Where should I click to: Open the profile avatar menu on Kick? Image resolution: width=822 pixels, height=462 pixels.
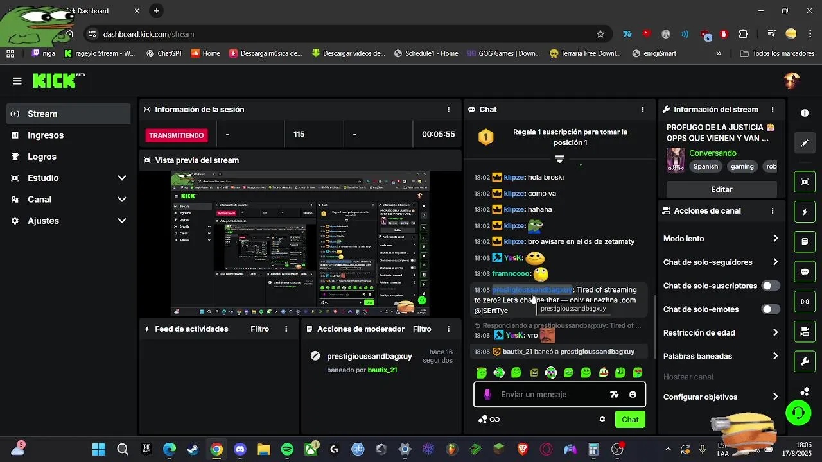[792, 80]
